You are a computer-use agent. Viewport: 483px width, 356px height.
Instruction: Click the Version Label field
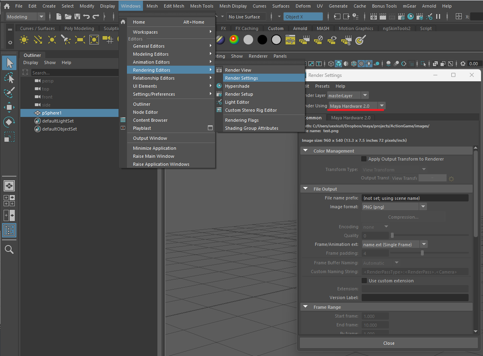point(415,298)
